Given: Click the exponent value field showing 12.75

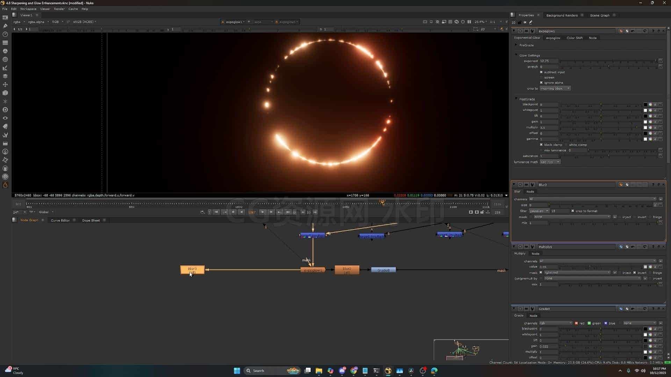Looking at the screenshot, I should tap(549, 61).
